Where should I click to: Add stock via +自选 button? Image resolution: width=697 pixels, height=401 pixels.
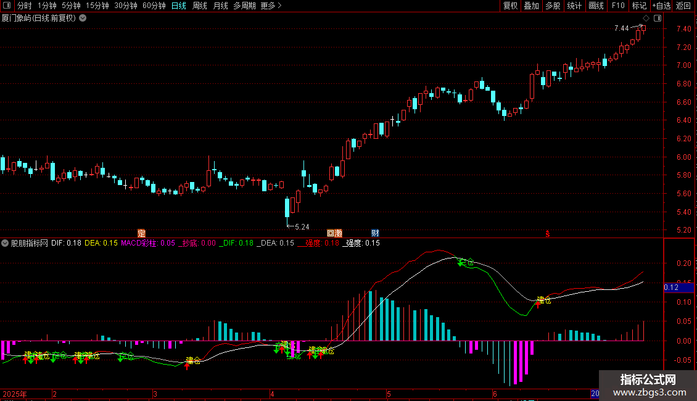(x=661, y=6)
